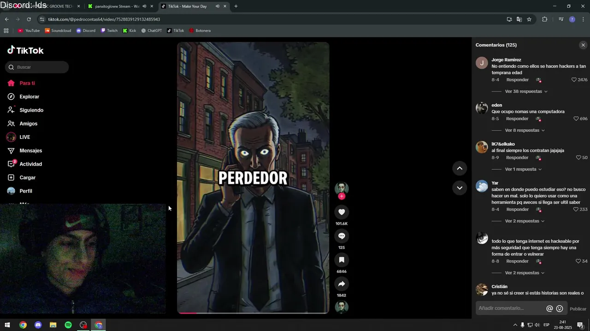Click Publicar to post comment

(578, 309)
